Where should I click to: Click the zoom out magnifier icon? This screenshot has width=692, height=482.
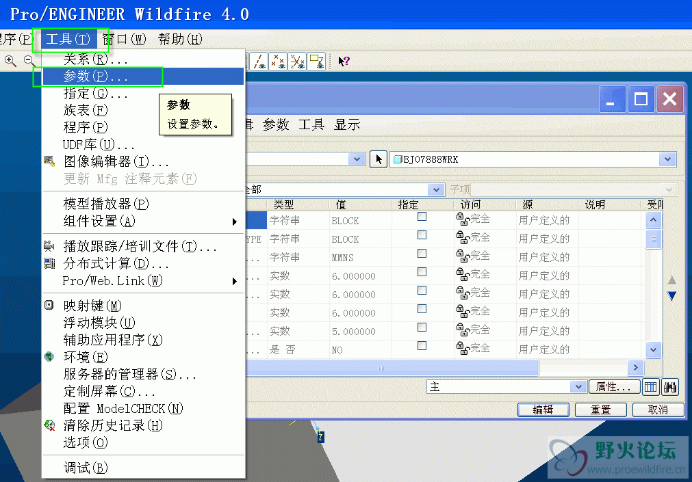[x=29, y=61]
